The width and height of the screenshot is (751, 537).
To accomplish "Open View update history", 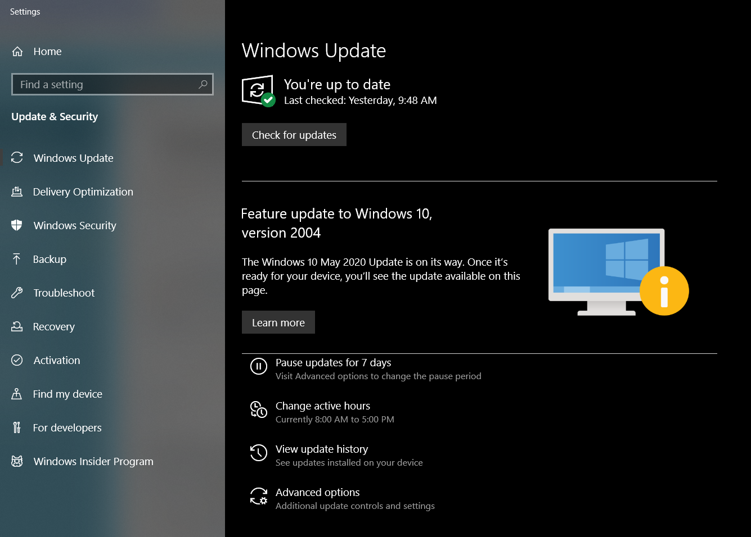I will click(x=322, y=449).
